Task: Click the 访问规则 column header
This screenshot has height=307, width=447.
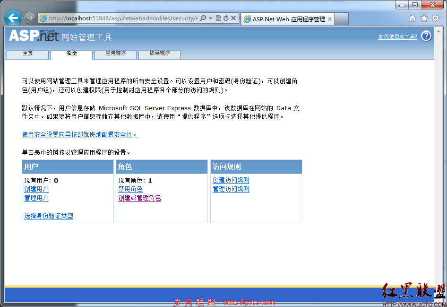Action: point(256,167)
